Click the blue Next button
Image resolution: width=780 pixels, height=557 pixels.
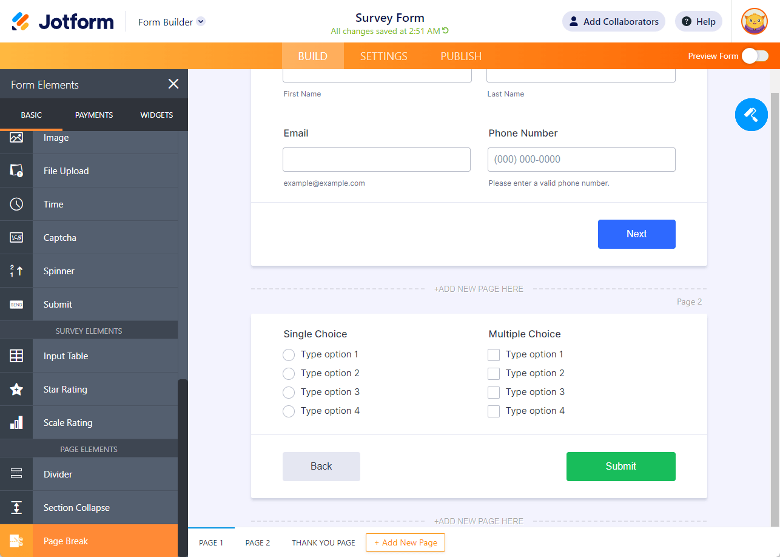(637, 234)
